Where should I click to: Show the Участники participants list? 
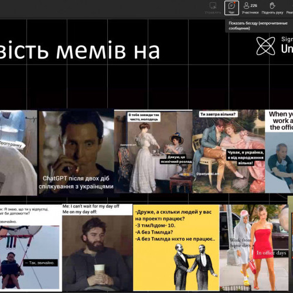tap(250, 8)
